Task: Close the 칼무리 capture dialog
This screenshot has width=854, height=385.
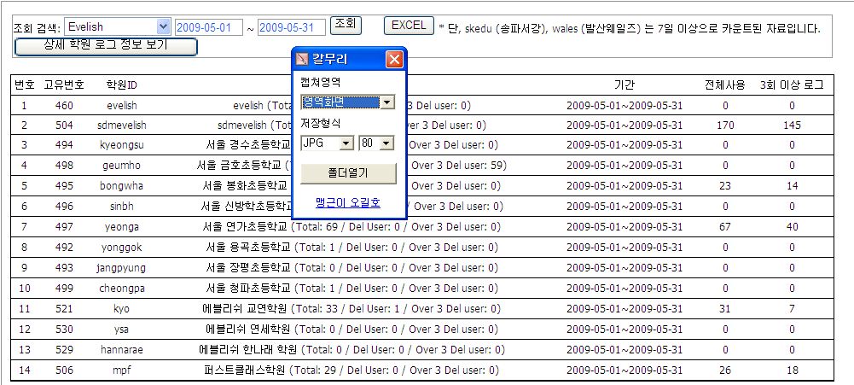Action: 393,60
